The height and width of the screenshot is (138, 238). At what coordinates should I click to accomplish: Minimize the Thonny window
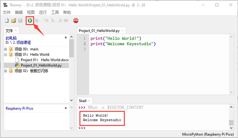coord(203,5)
